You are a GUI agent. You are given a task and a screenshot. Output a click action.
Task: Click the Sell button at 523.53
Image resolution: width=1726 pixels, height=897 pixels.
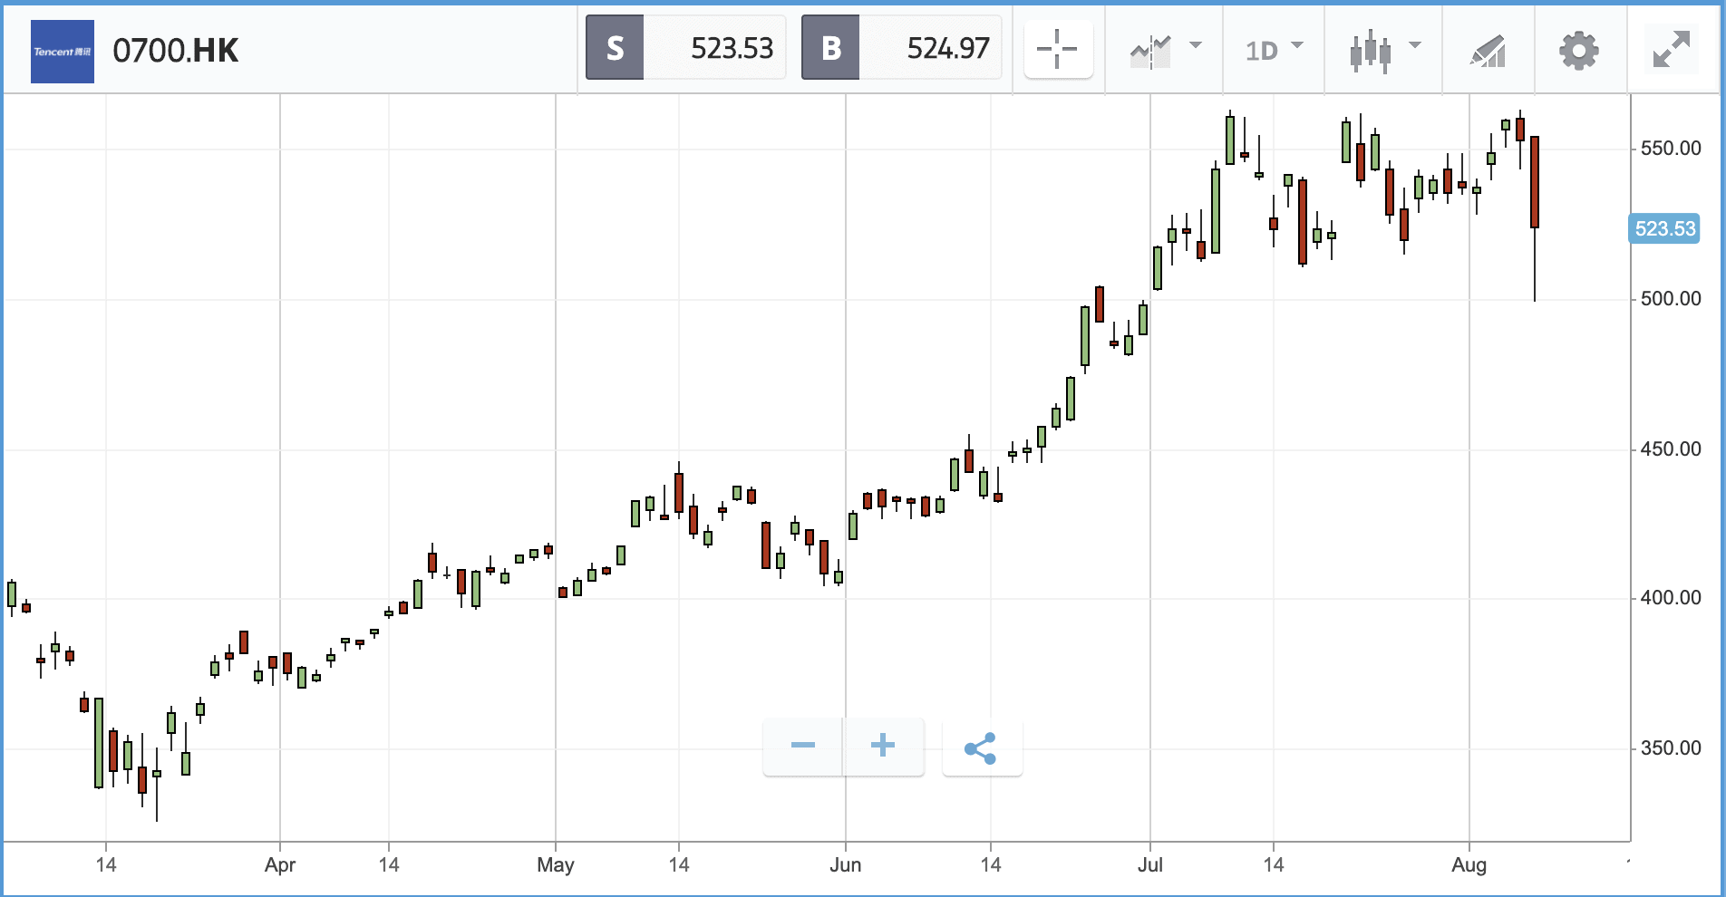tap(685, 47)
